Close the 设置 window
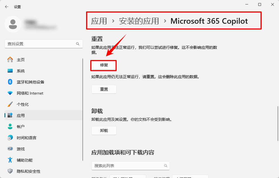Screen dimensions: 279x178 coord(273,5)
